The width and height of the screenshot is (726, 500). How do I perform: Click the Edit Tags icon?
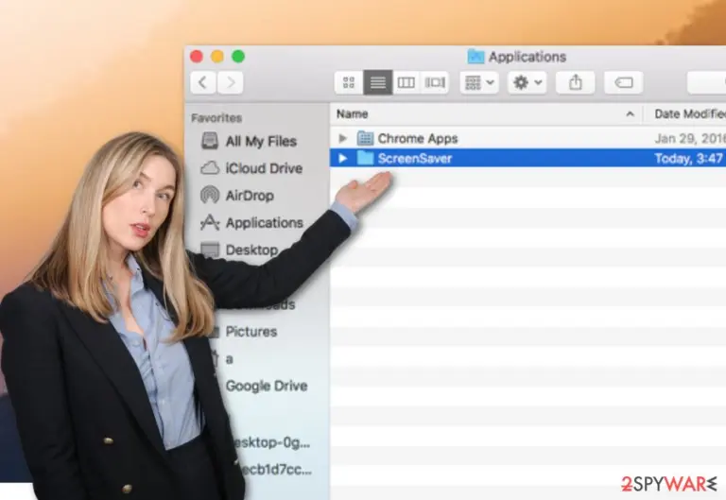623,82
